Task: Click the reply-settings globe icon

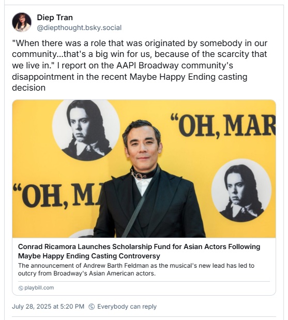Action: [x=92, y=307]
